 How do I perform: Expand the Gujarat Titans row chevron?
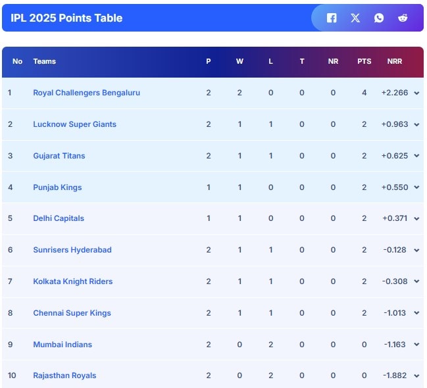click(416, 157)
